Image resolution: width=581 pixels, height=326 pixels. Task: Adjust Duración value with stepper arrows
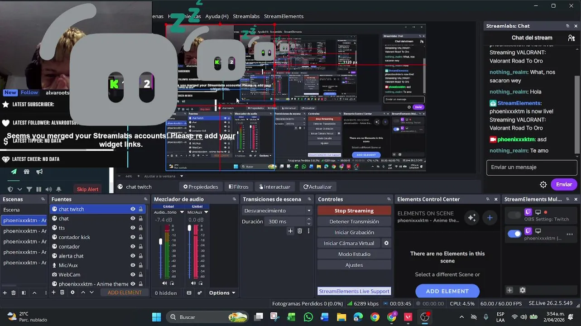tap(309, 221)
